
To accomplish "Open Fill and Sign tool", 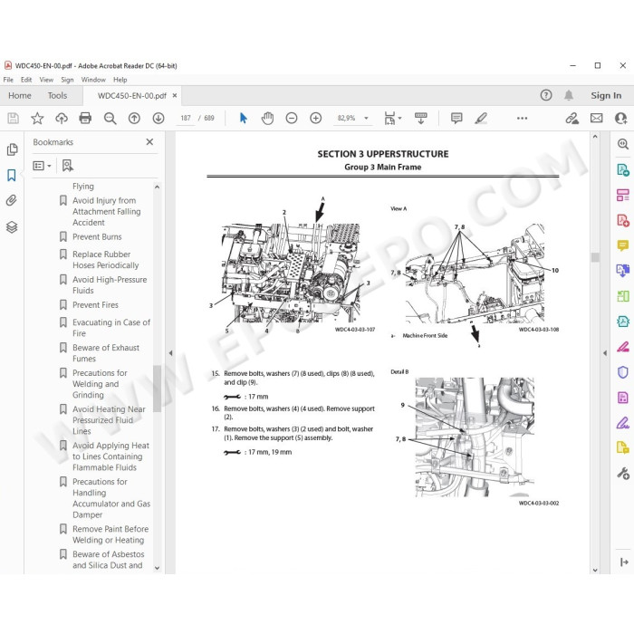I will click(x=623, y=423).
